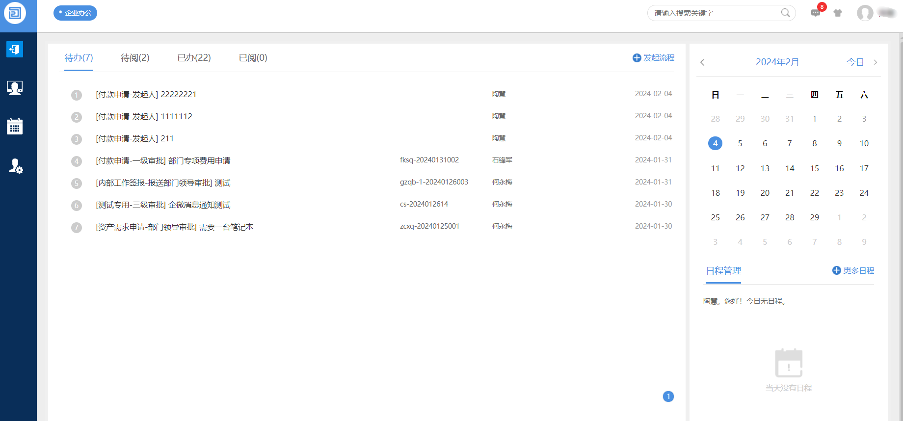Click the app logo in top-left corner

coord(15,13)
